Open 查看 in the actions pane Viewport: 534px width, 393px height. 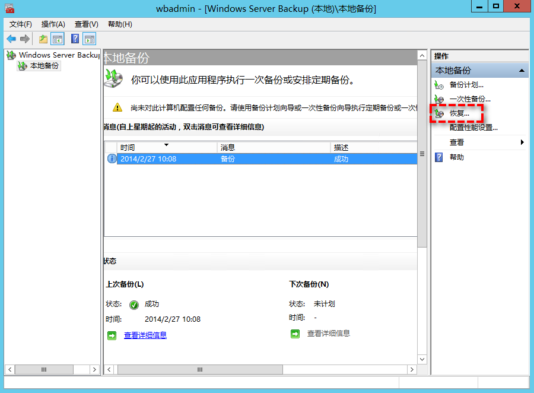[x=457, y=142]
